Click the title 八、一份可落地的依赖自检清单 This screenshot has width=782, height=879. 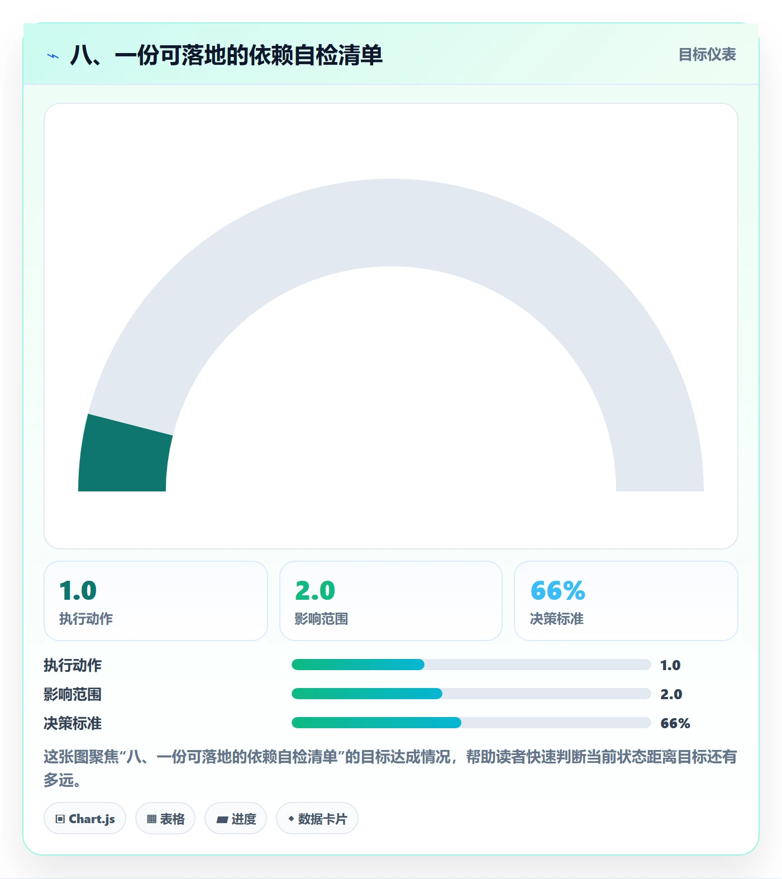click(226, 55)
